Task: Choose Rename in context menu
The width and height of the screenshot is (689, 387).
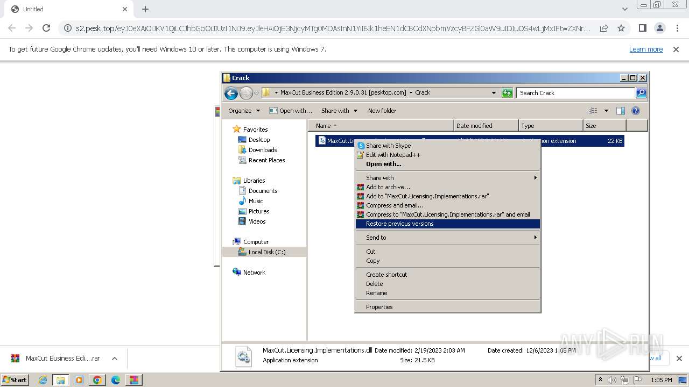Action: pos(448,293)
